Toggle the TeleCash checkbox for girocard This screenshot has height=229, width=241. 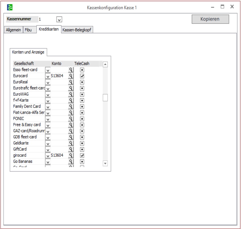82,155
